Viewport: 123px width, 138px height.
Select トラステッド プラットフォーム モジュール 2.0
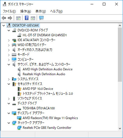pyautogui.click(x=48, y=94)
